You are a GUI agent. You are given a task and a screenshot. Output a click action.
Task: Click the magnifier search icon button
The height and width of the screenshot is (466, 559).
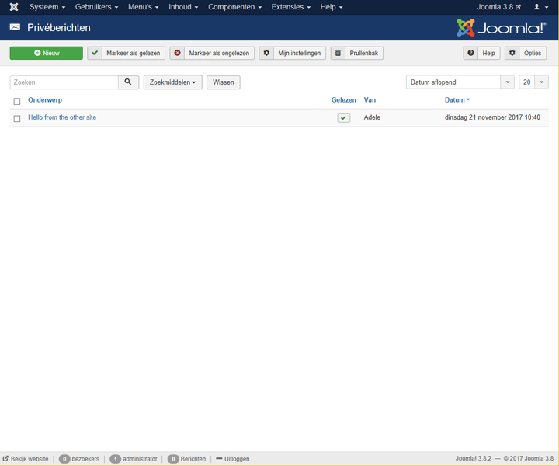(128, 82)
